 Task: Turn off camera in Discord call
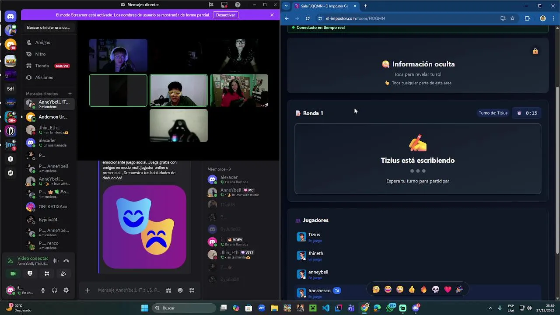(x=13, y=273)
